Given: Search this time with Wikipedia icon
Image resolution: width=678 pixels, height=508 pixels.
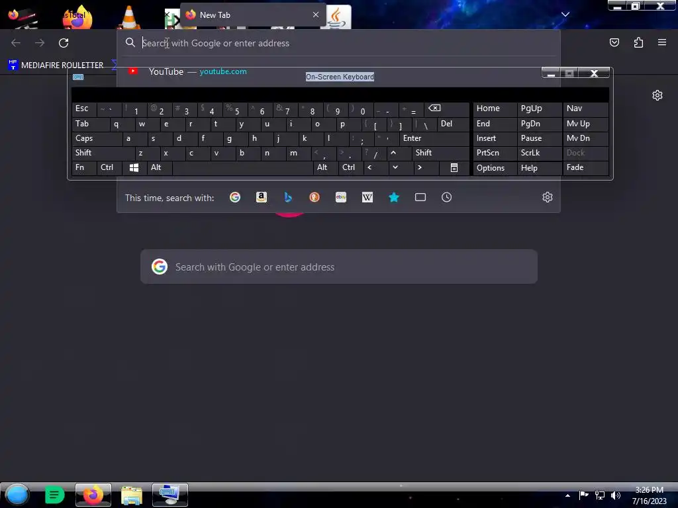Looking at the screenshot, I should pos(367,197).
